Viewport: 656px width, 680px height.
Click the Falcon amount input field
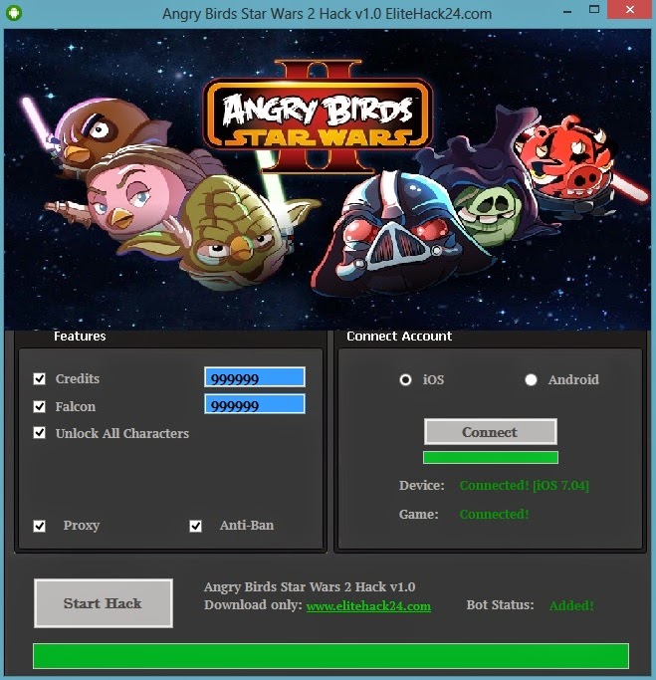coord(255,404)
